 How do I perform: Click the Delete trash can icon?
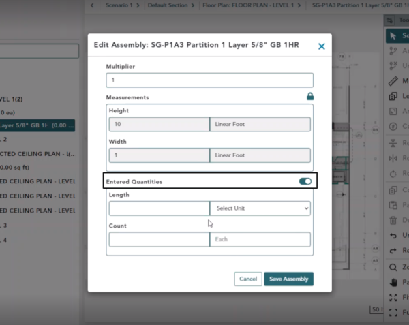click(x=393, y=220)
